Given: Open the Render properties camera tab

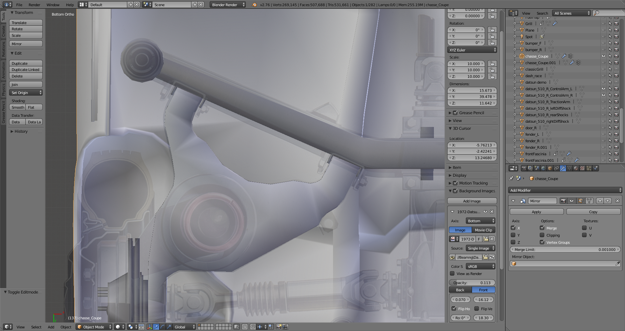Looking at the screenshot, I should 524,168.
